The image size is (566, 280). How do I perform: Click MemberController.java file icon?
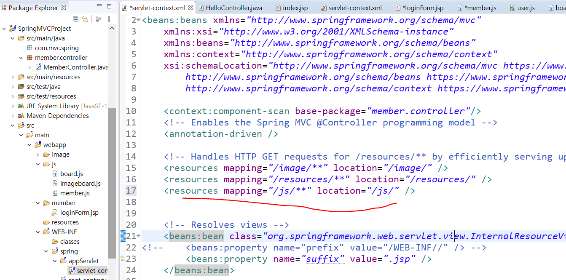[38, 67]
